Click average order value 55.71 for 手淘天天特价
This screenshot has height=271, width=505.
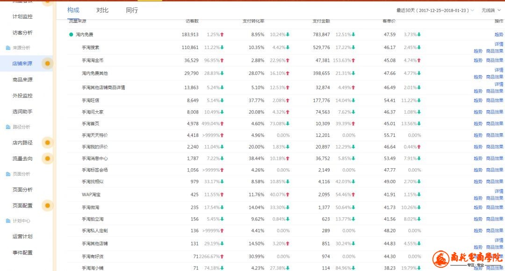point(390,135)
